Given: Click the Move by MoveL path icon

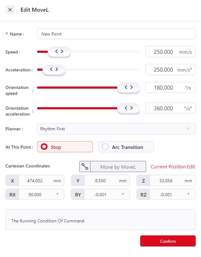Looking at the screenshot, I should [85, 167].
